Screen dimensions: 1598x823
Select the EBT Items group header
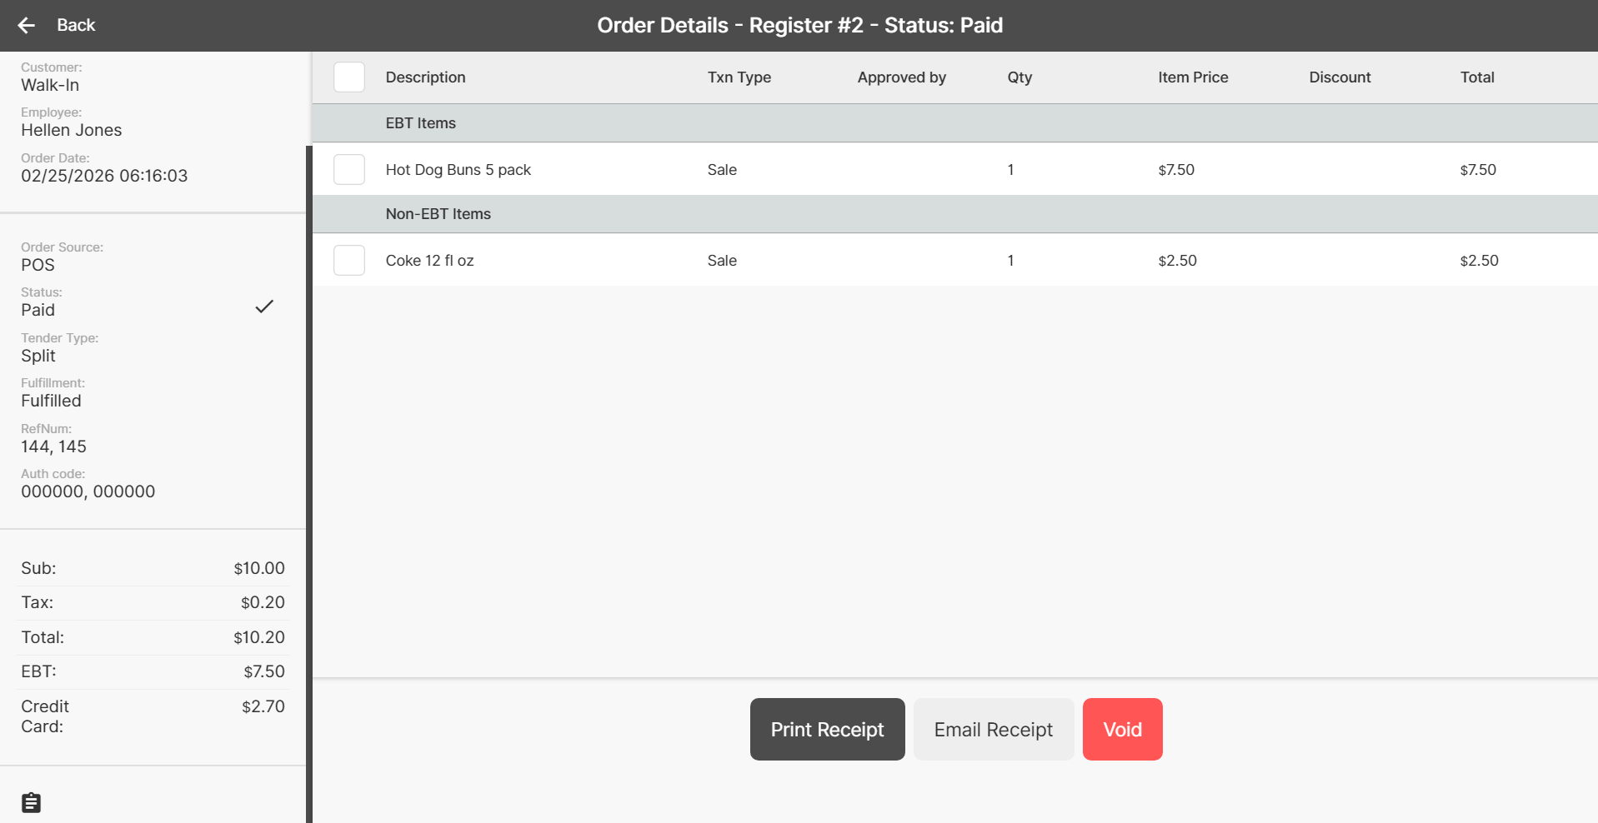pyautogui.click(x=421, y=123)
